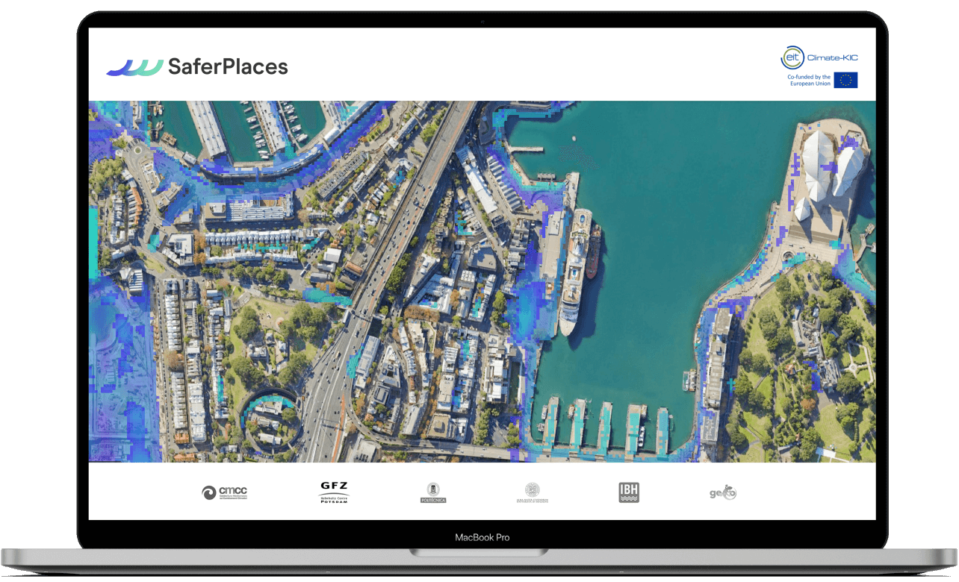Image resolution: width=959 pixels, height=582 pixels.
Task: Open the Geco partner logo
Action: coord(723,492)
